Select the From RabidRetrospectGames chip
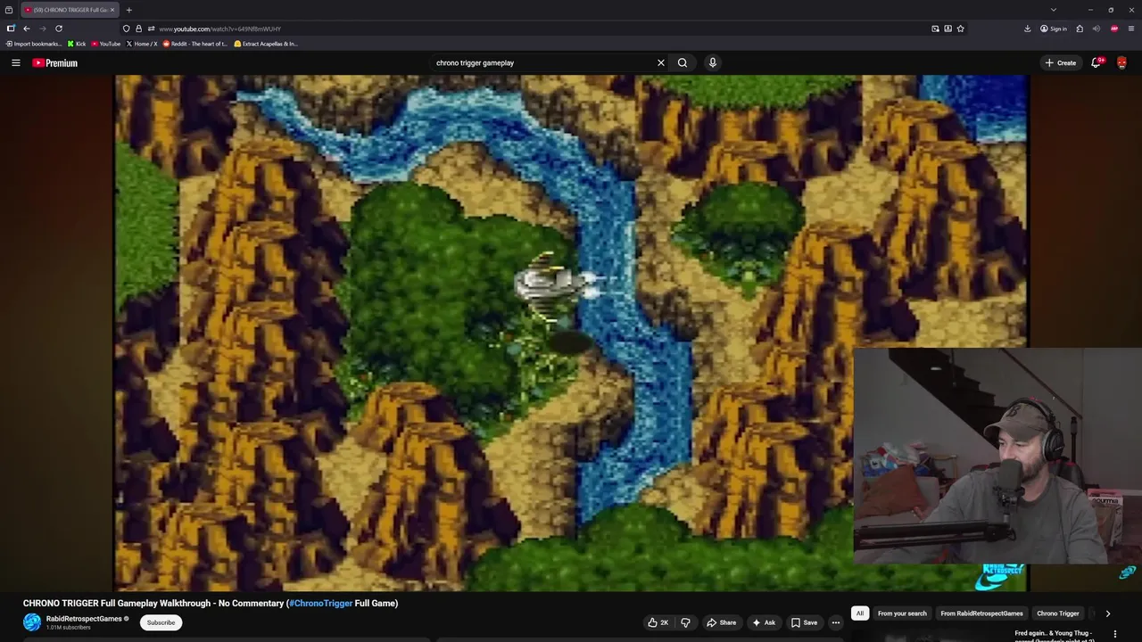The height and width of the screenshot is (642, 1142). pyautogui.click(x=981, y=613)
